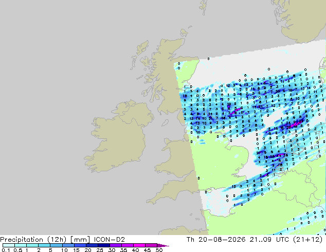The width and height of the screenshot is (326, 252).
Task: Click the legend value '20'
Action: (x=88, y=250)
